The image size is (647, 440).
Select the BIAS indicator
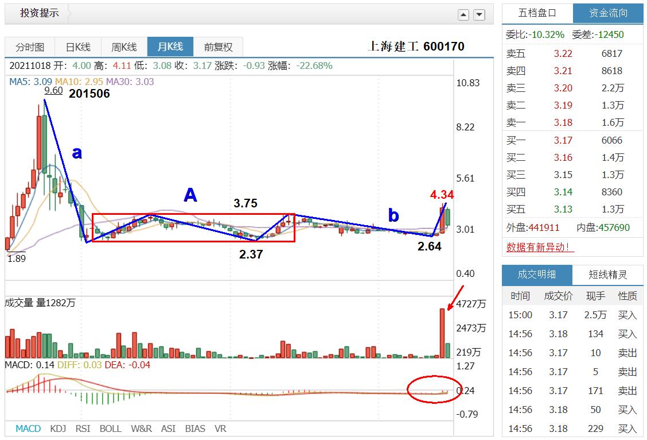pos(195,429)
